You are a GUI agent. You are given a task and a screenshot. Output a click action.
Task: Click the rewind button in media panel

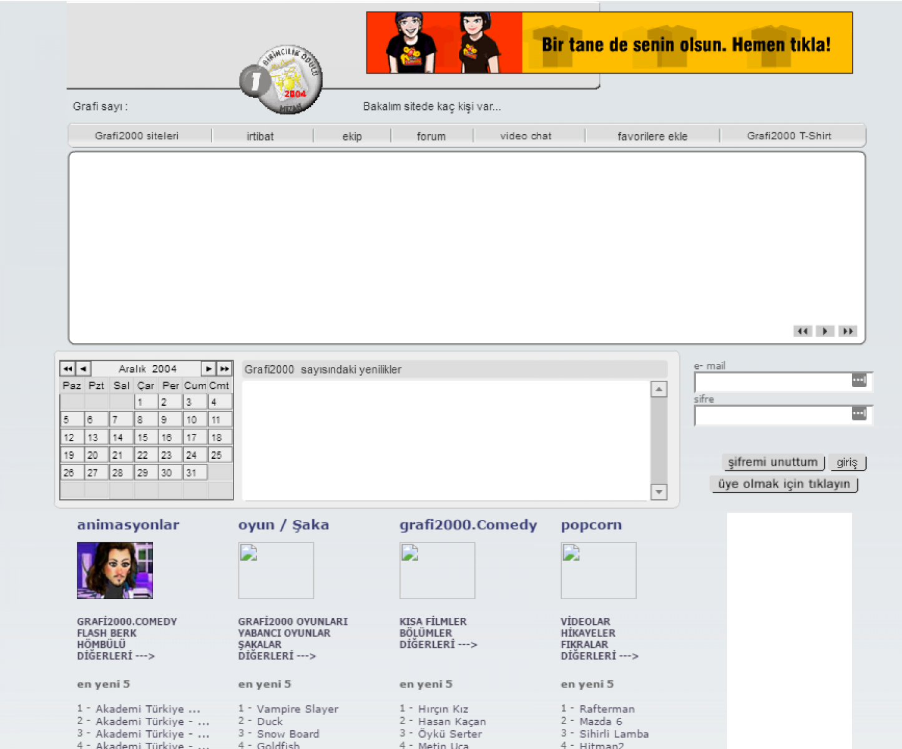point(802,331)
